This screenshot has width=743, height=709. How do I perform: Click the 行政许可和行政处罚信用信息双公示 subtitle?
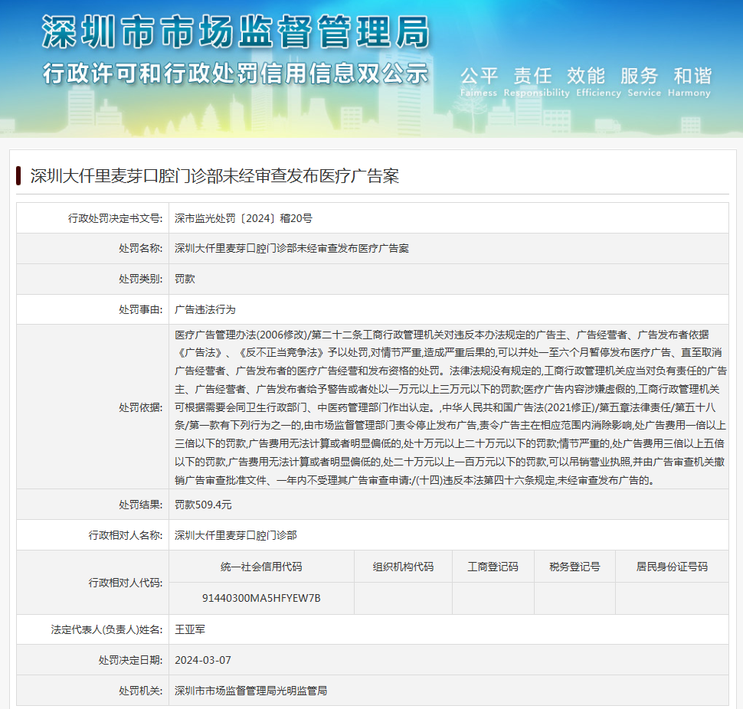point(234,74)
